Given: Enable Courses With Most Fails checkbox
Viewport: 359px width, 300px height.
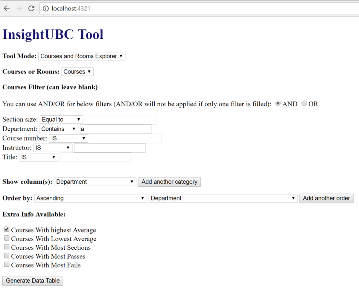Looking at the screenshot, I should 7,264.
